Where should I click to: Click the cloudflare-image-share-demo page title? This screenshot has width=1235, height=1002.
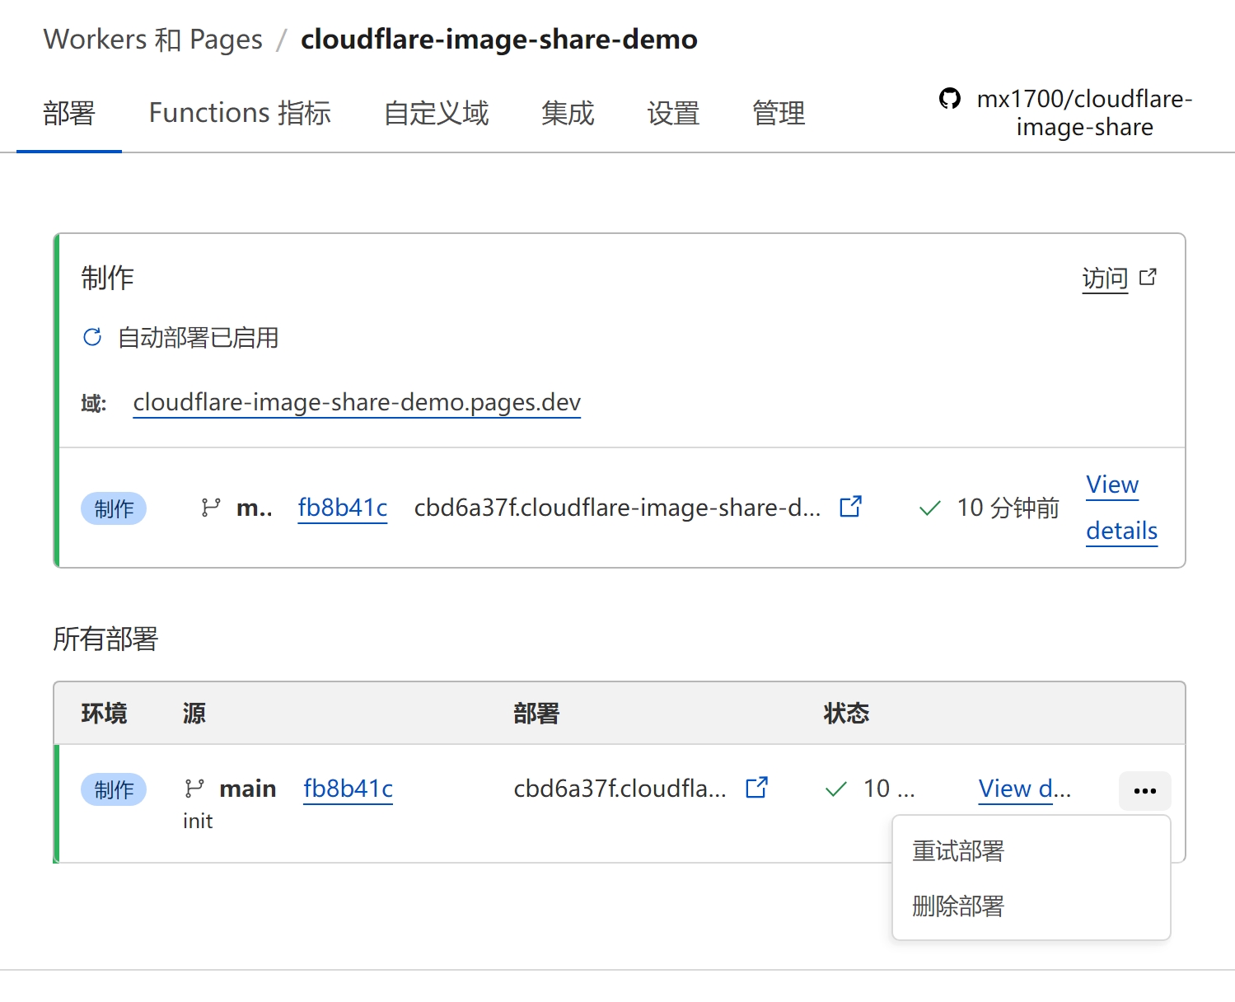click(498, 40)
